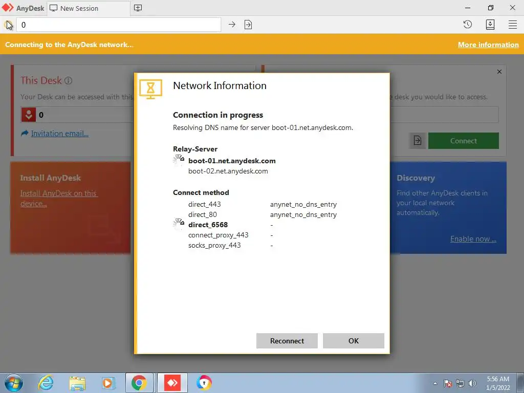The image size is (524, 393).
Task: Click anynet_no_dns_entry status for direct_80
Action: pos(303,214)
